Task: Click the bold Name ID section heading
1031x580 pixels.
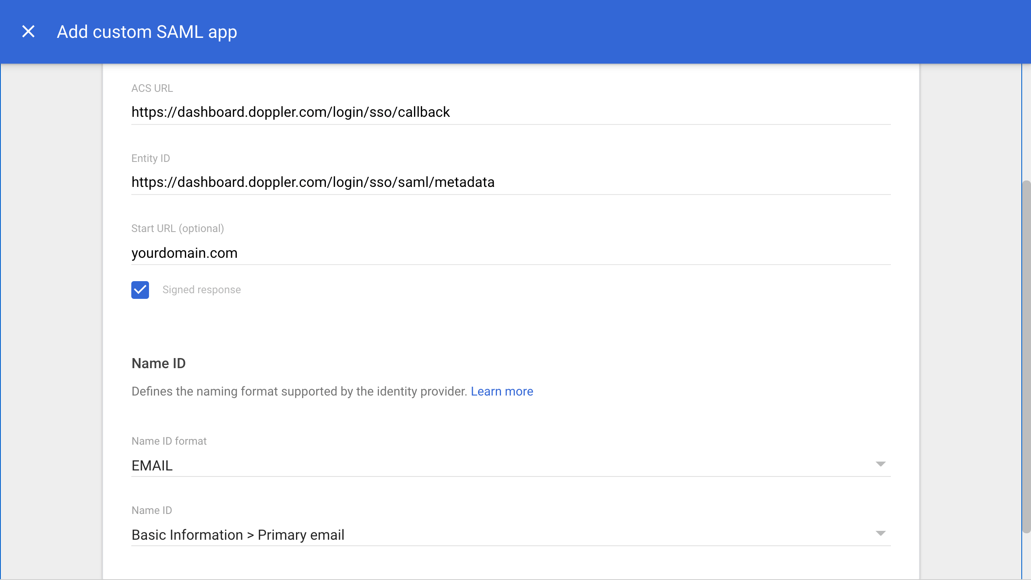Action: pos(159,363)
